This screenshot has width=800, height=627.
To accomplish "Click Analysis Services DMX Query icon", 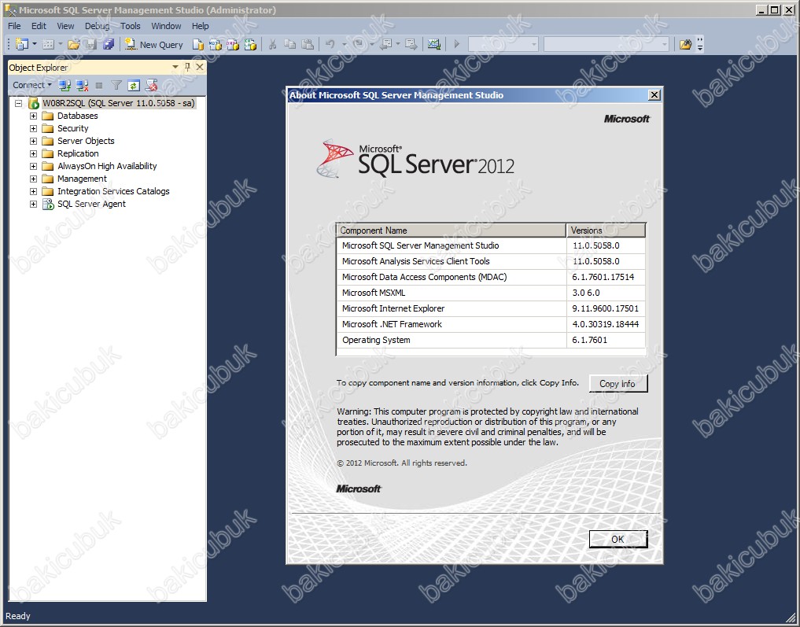I will [233, 44].
